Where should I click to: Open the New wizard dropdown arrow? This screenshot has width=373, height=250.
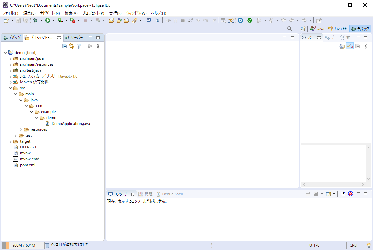point(12,20)
